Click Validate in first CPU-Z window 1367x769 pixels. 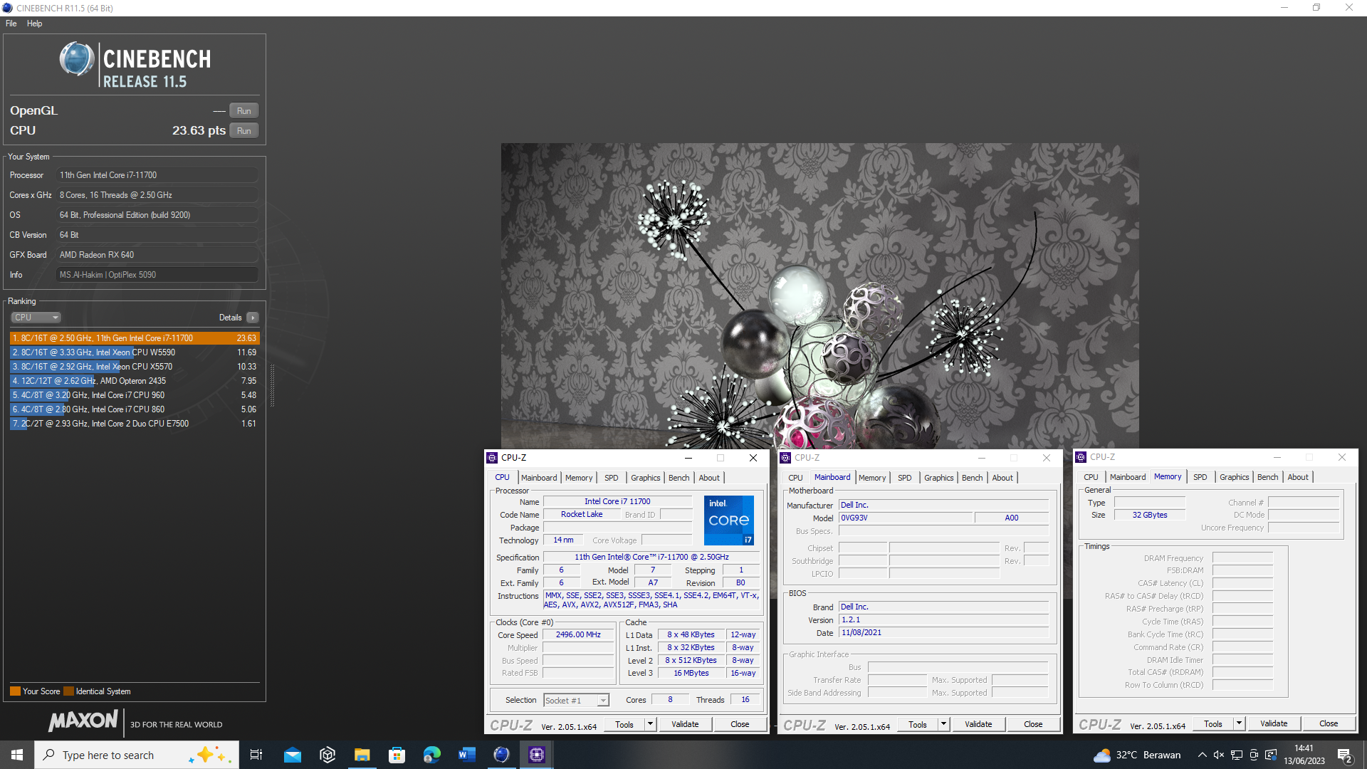685,724
